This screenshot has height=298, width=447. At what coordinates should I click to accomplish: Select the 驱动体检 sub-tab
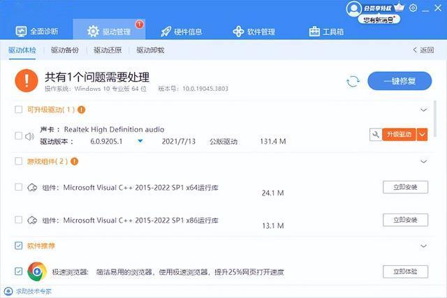pos(22,50)
